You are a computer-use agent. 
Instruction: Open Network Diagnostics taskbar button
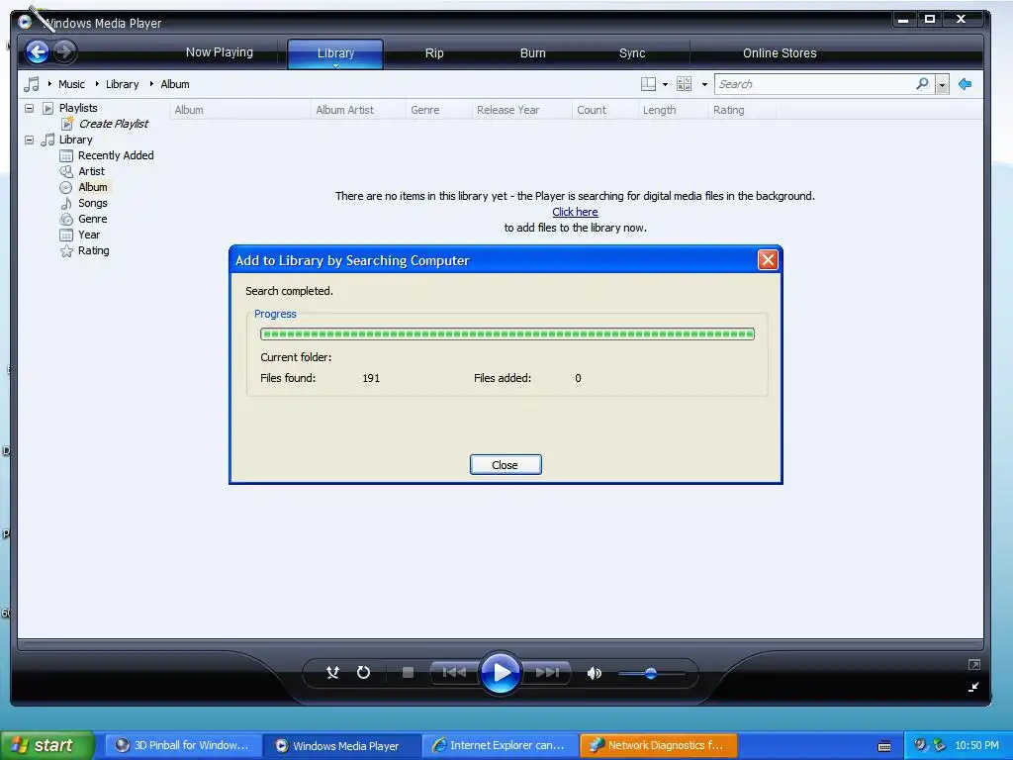[x=658, y=745]
